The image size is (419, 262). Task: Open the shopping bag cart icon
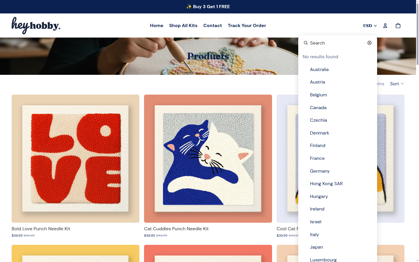pyautogui.click(x=398, y=26)
